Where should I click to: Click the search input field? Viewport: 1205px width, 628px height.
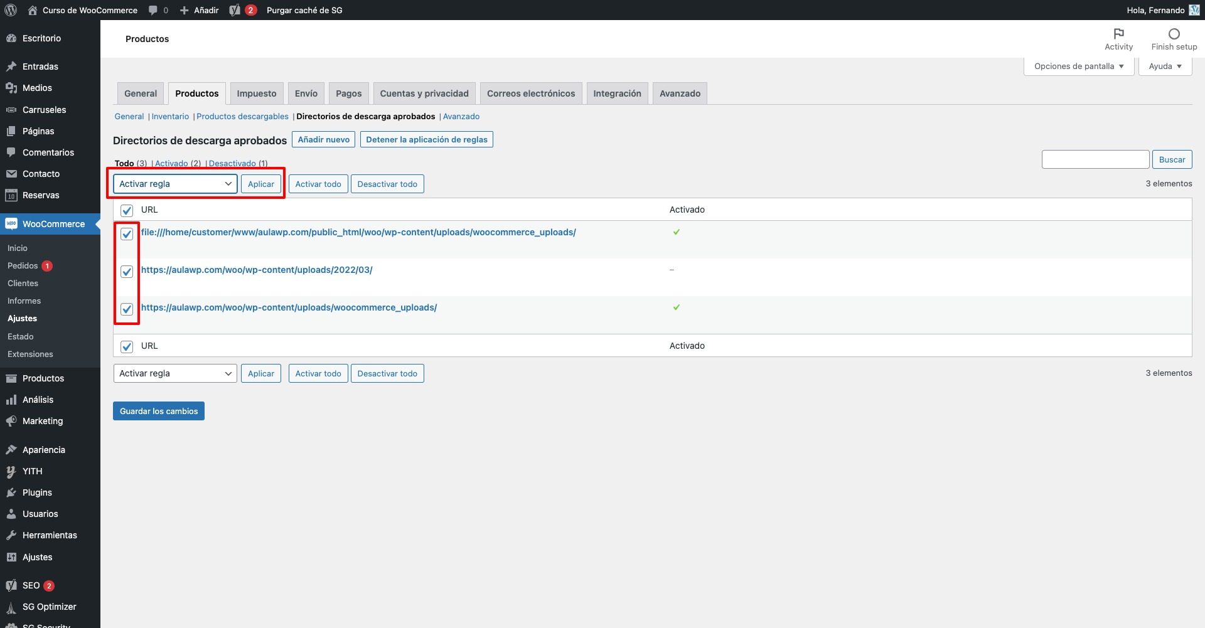[1095, 159]
